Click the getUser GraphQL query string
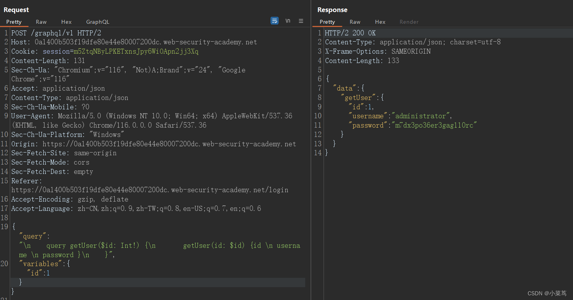 click(x=160, y=250)
